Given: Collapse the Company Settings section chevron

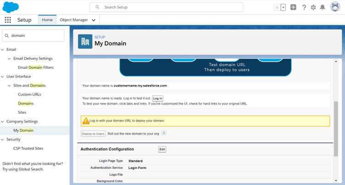Looking at the screenshot, I should pyautogui.click(x=3, y=122).
